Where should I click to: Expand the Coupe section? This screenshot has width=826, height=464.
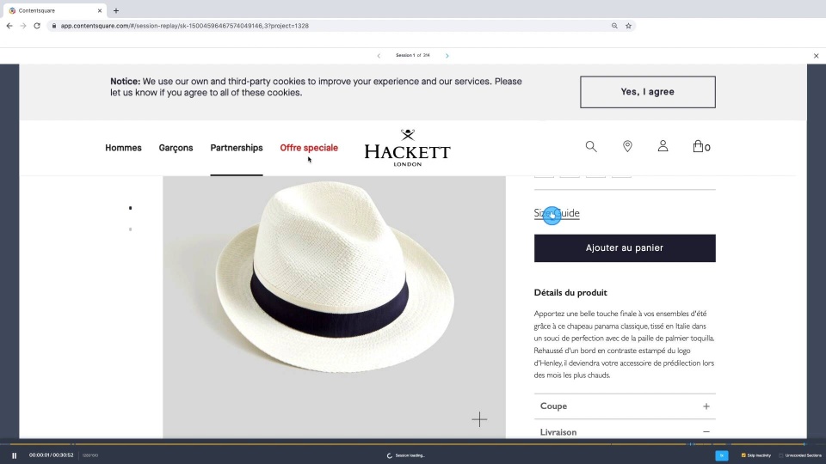coord(625,406)
